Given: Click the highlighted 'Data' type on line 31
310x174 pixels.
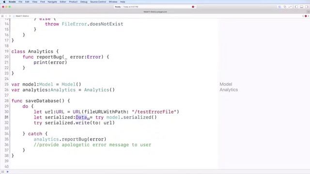Looking at the screenshot, I should coord(81,117).
